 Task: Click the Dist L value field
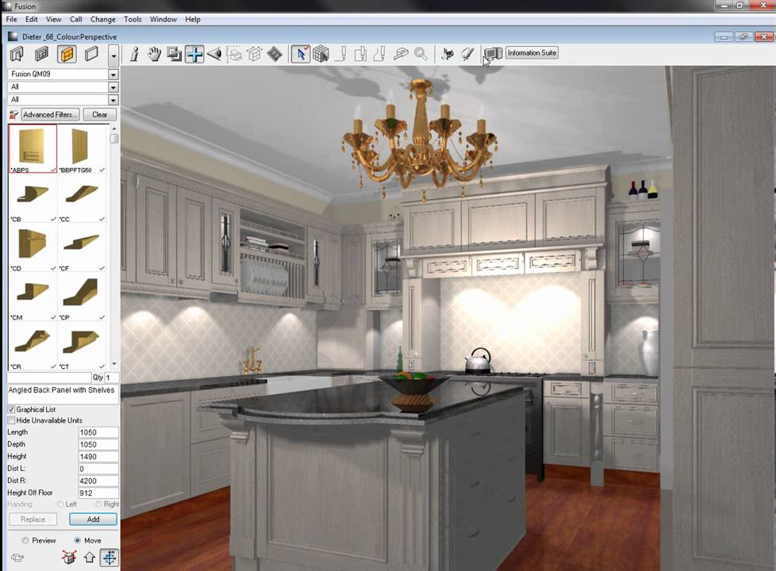pyautogui.click(x=98, y=469)
